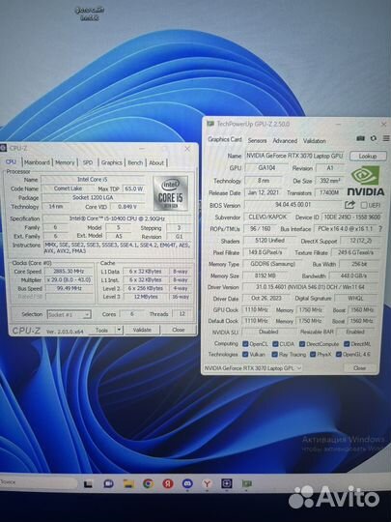Screen dimensions: 391x522
Task: Click the Core Speed value in CPU-Z
Action: 70,272
